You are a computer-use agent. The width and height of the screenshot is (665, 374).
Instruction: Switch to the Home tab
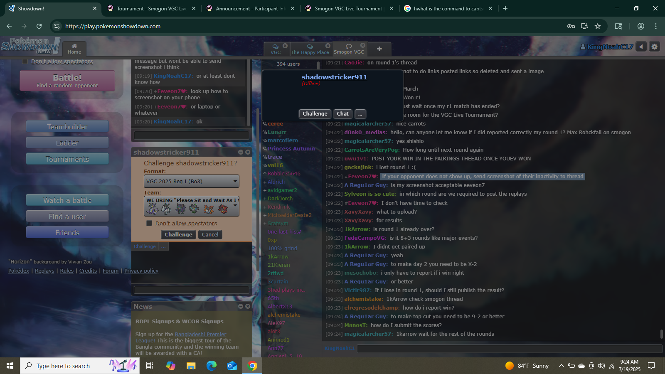tap(74, 49)
